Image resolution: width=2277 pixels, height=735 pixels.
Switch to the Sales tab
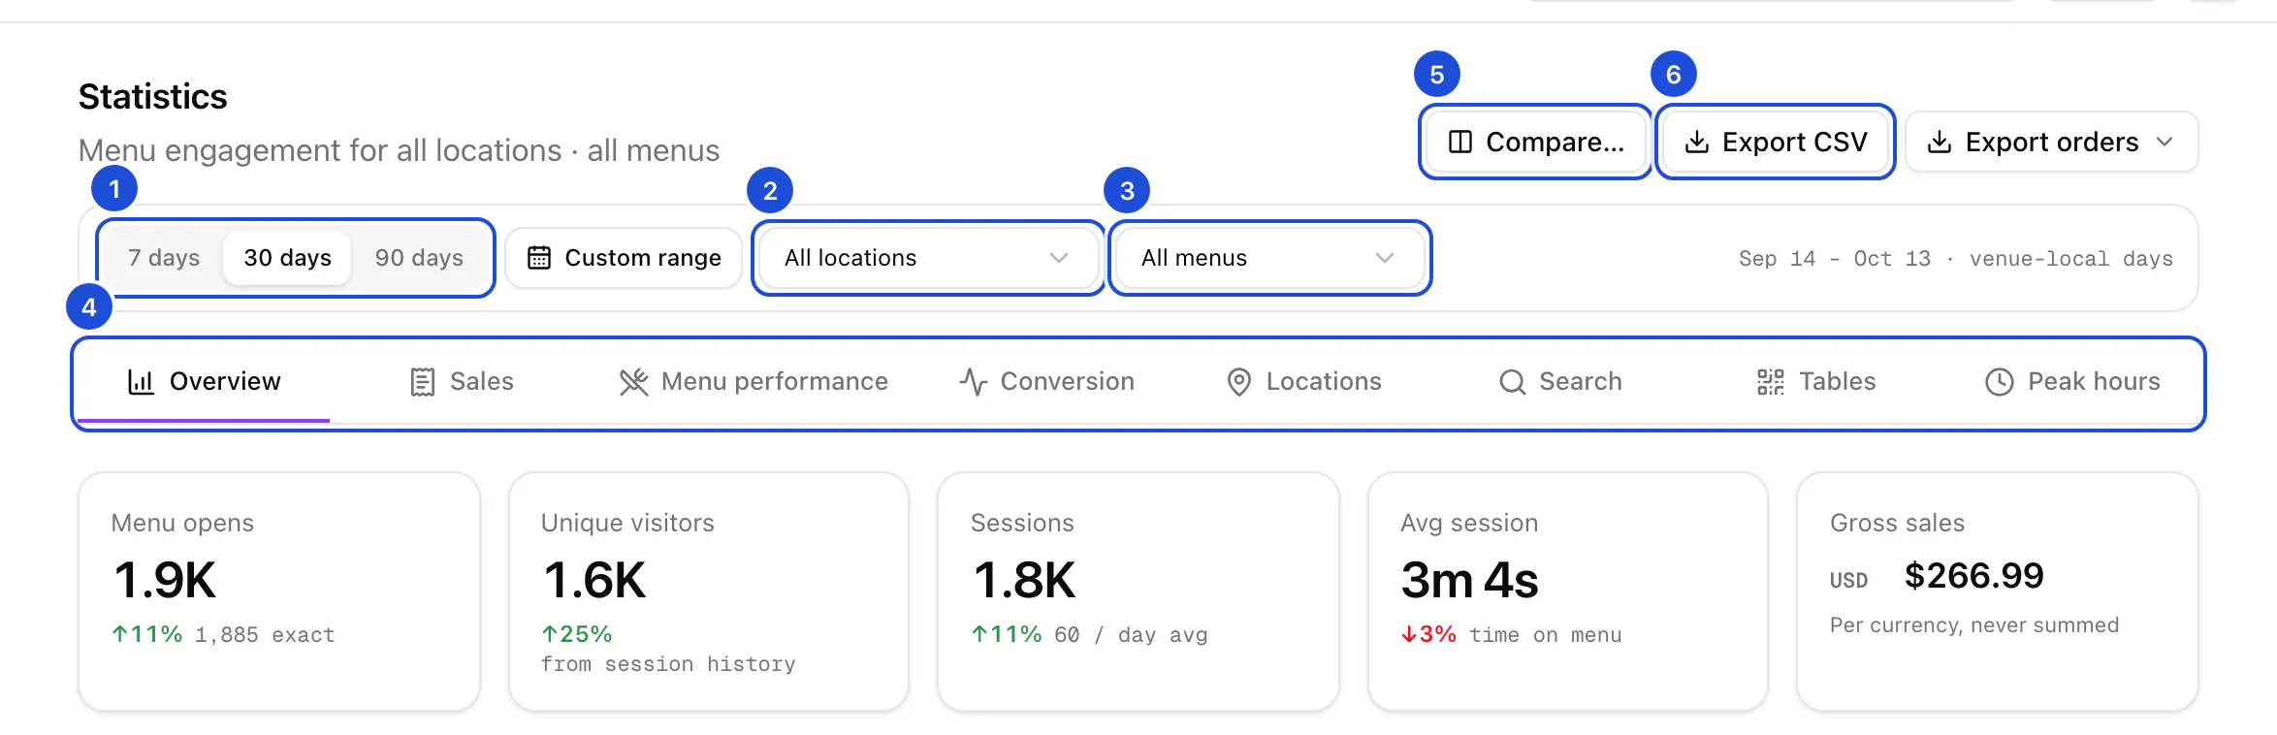[462, 382]
